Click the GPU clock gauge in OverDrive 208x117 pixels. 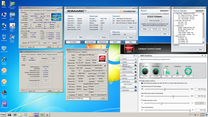click(145, 71)
